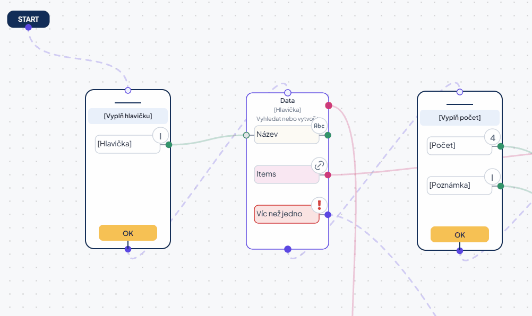
Task: Click the pink port at the Data node's top-right corner
Action: (x=329, y=106)
